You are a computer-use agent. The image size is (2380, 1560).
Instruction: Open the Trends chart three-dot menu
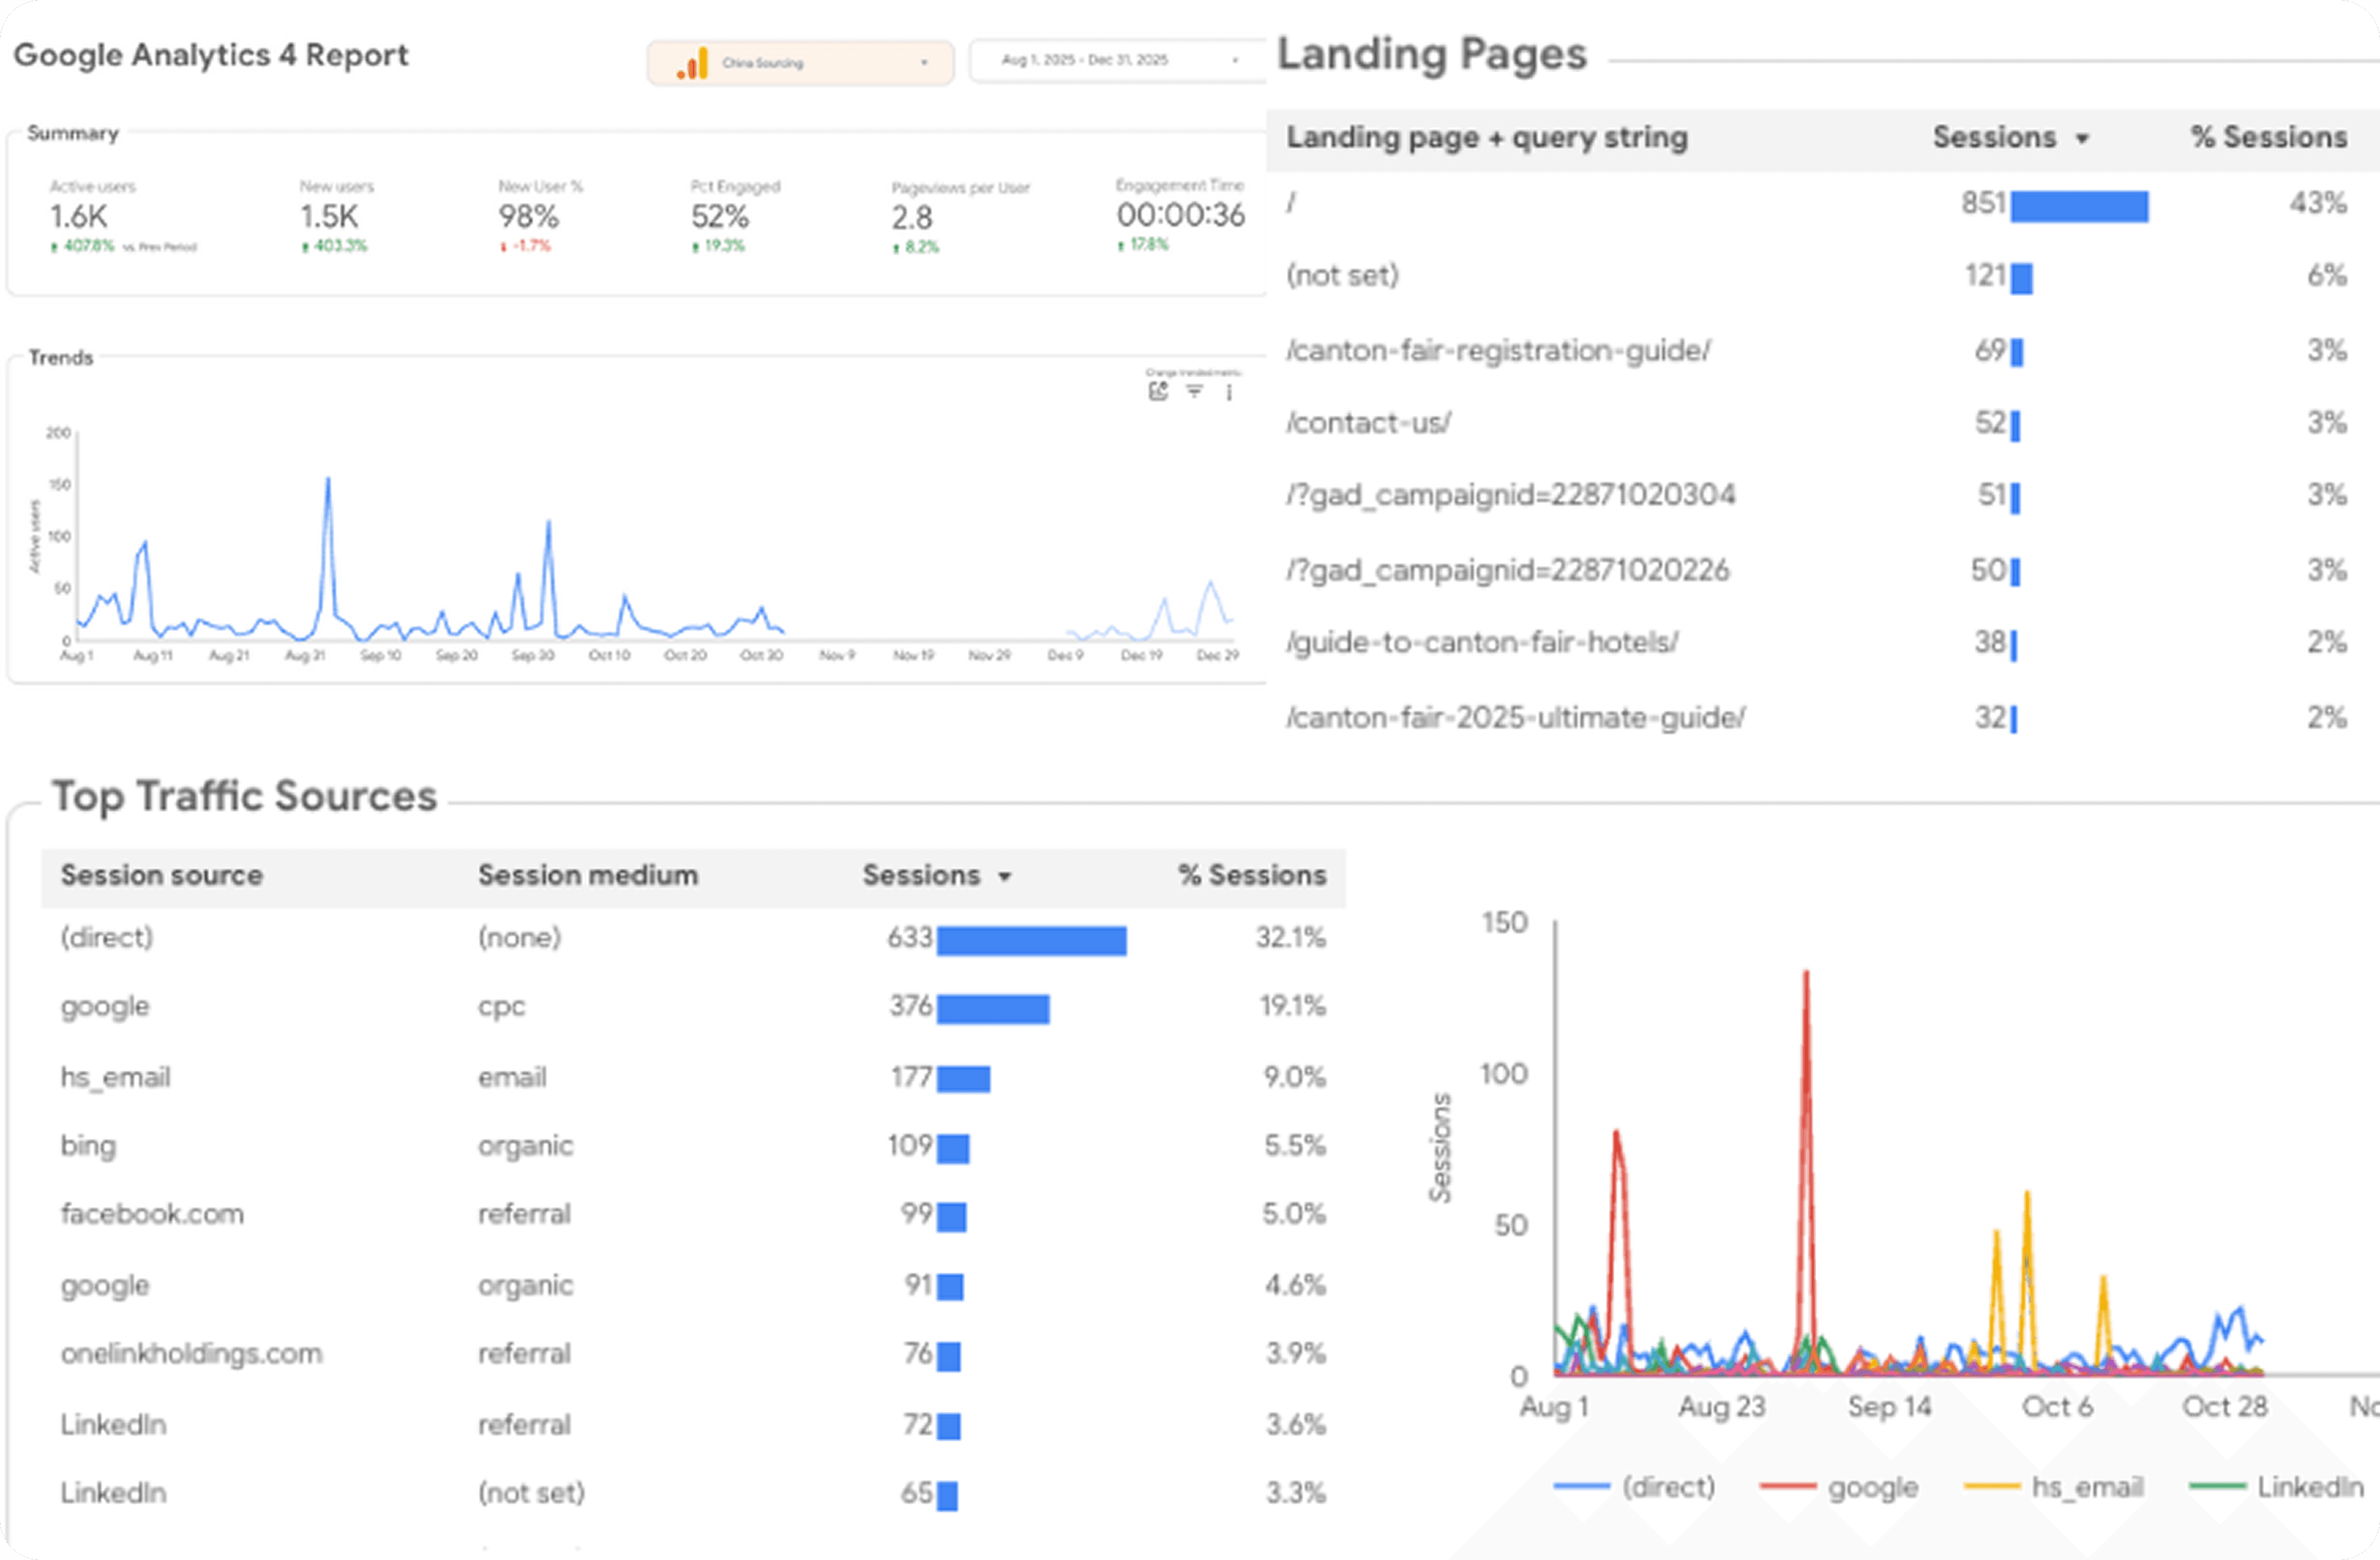(x=1229, y=392)
